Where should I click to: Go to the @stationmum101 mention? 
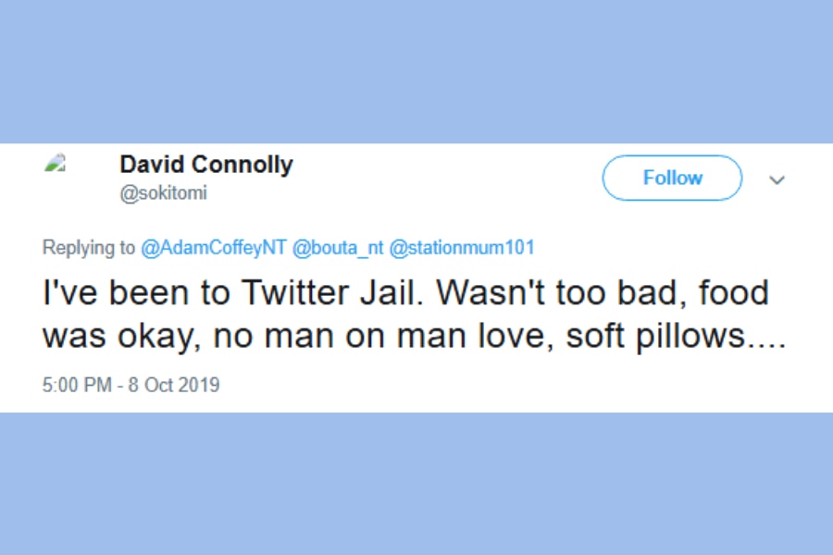coord(462,248)
